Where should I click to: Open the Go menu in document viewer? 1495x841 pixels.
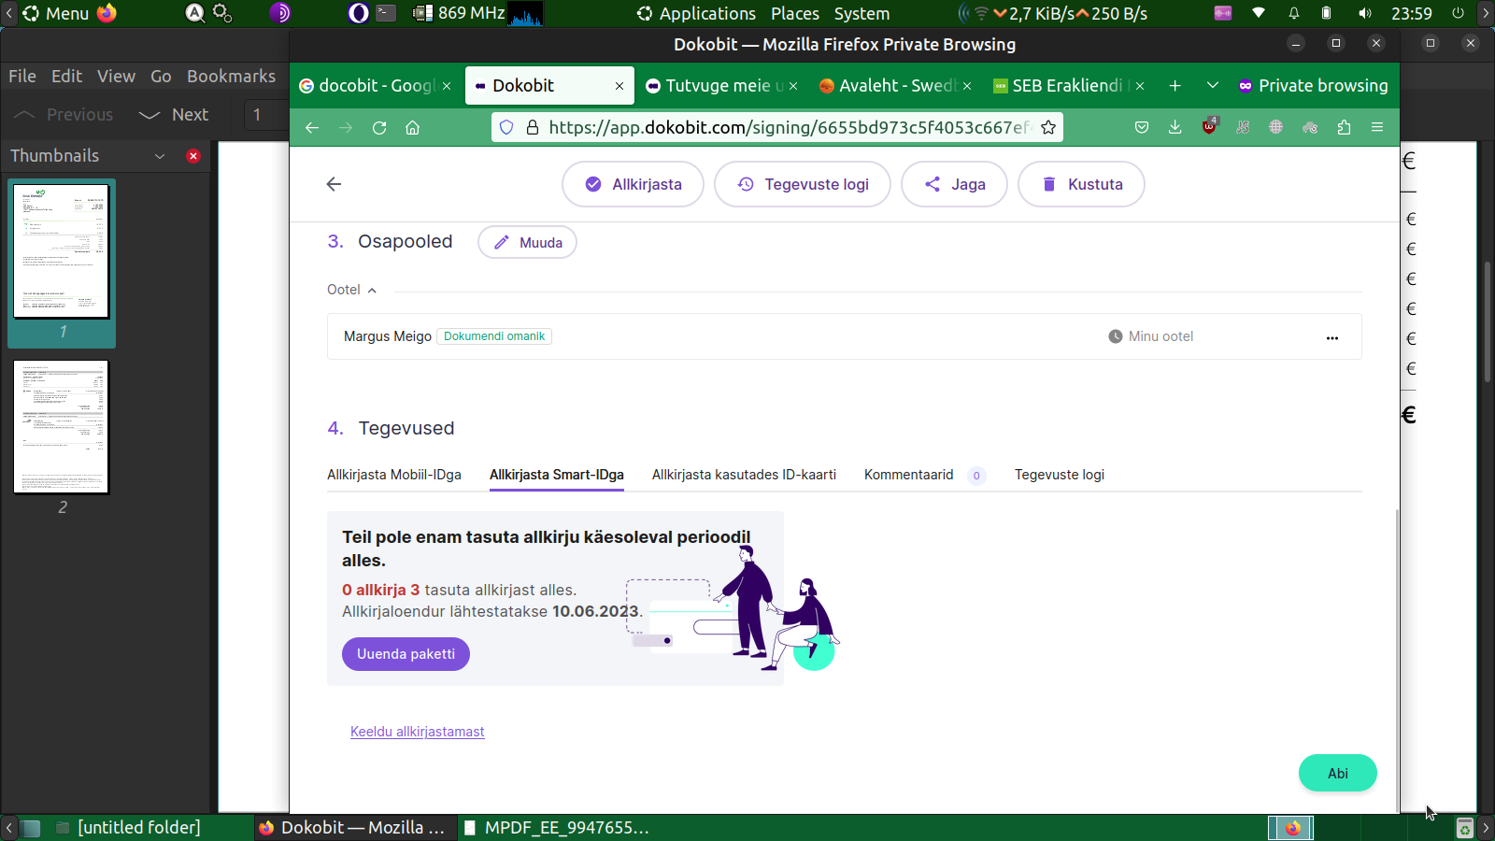click(162, 76)
